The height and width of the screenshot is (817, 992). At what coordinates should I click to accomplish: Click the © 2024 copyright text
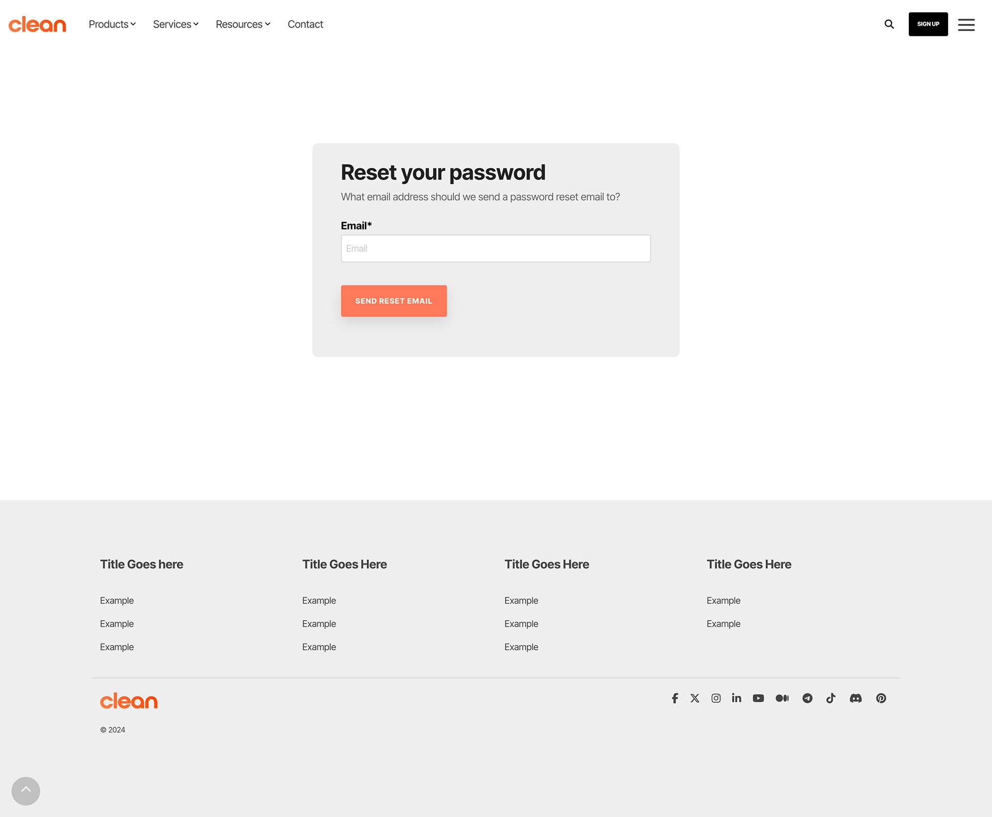click(113, 730)
